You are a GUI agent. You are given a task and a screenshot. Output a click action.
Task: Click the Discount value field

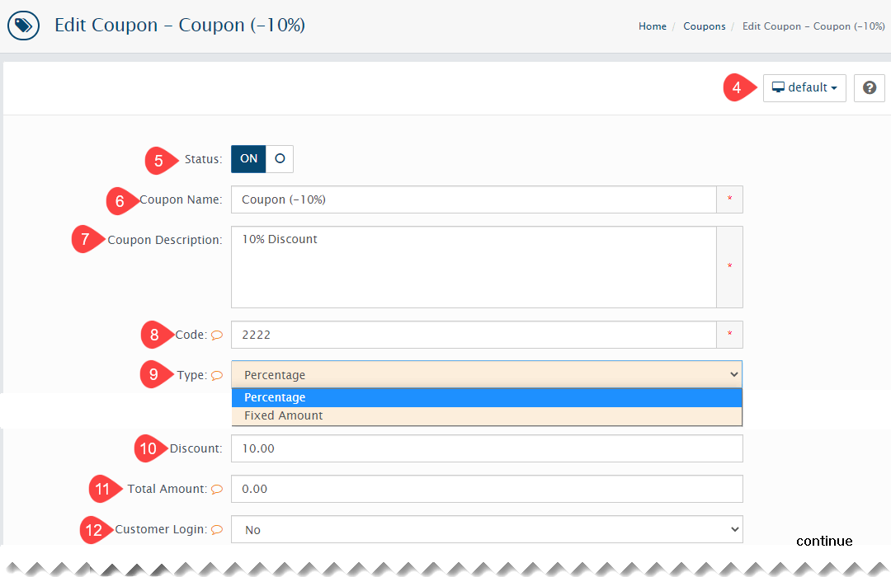coord(486,448)
